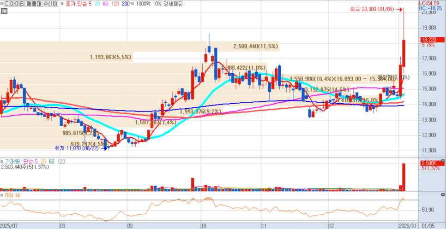Close the volume pane with its corner icon

pos(443,161)
